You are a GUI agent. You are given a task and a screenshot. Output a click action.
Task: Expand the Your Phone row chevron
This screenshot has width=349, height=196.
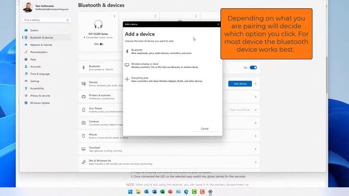[x=256, y=110]
